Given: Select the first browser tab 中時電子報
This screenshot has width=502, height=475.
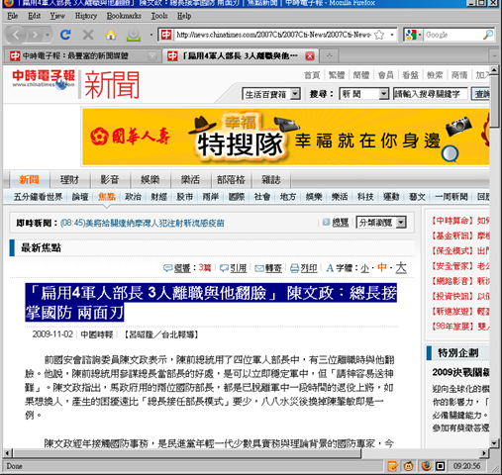Looking at the screenshot, I should (x=82, y=56).
